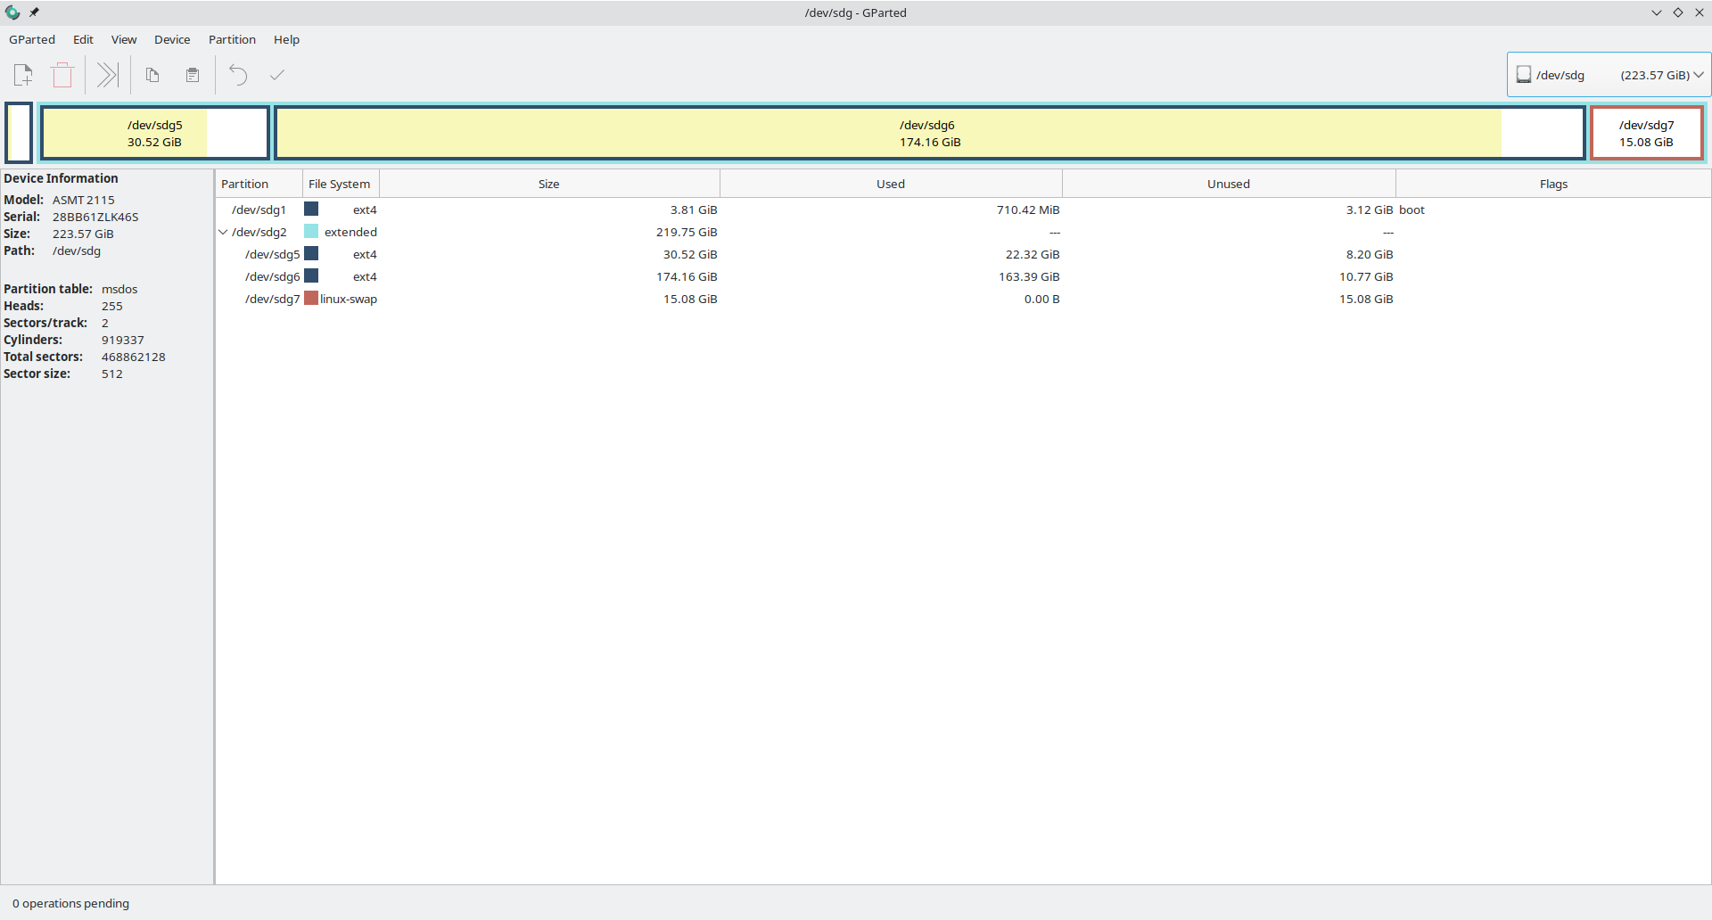The image size is (1712, 920).
Task: Click the Delete partition trash icon
Action: (x=62, y=75)
